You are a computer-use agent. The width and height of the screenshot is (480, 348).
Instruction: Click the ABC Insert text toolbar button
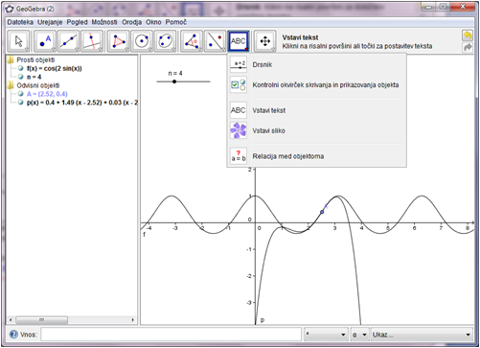pyautogui.click(x=239, y=41)
